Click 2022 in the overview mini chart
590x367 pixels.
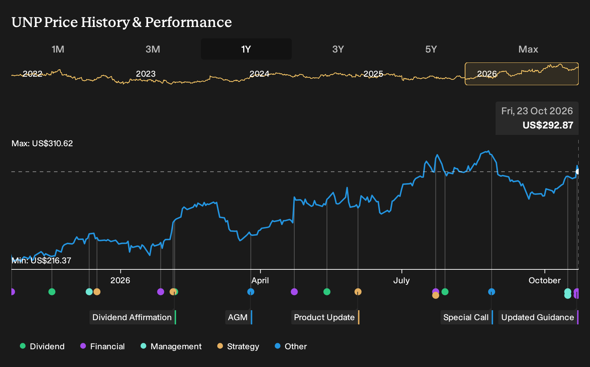pyautogui.click(x=32, y=74)
